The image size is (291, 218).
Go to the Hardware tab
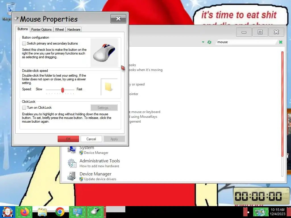coord(74,30)
